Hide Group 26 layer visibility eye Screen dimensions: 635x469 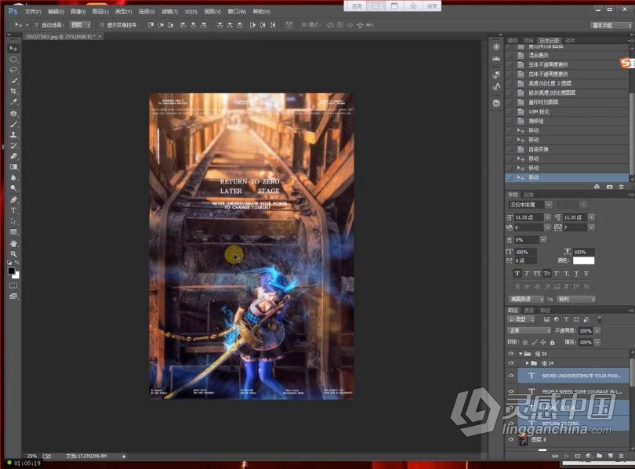[x=510, y=354]
